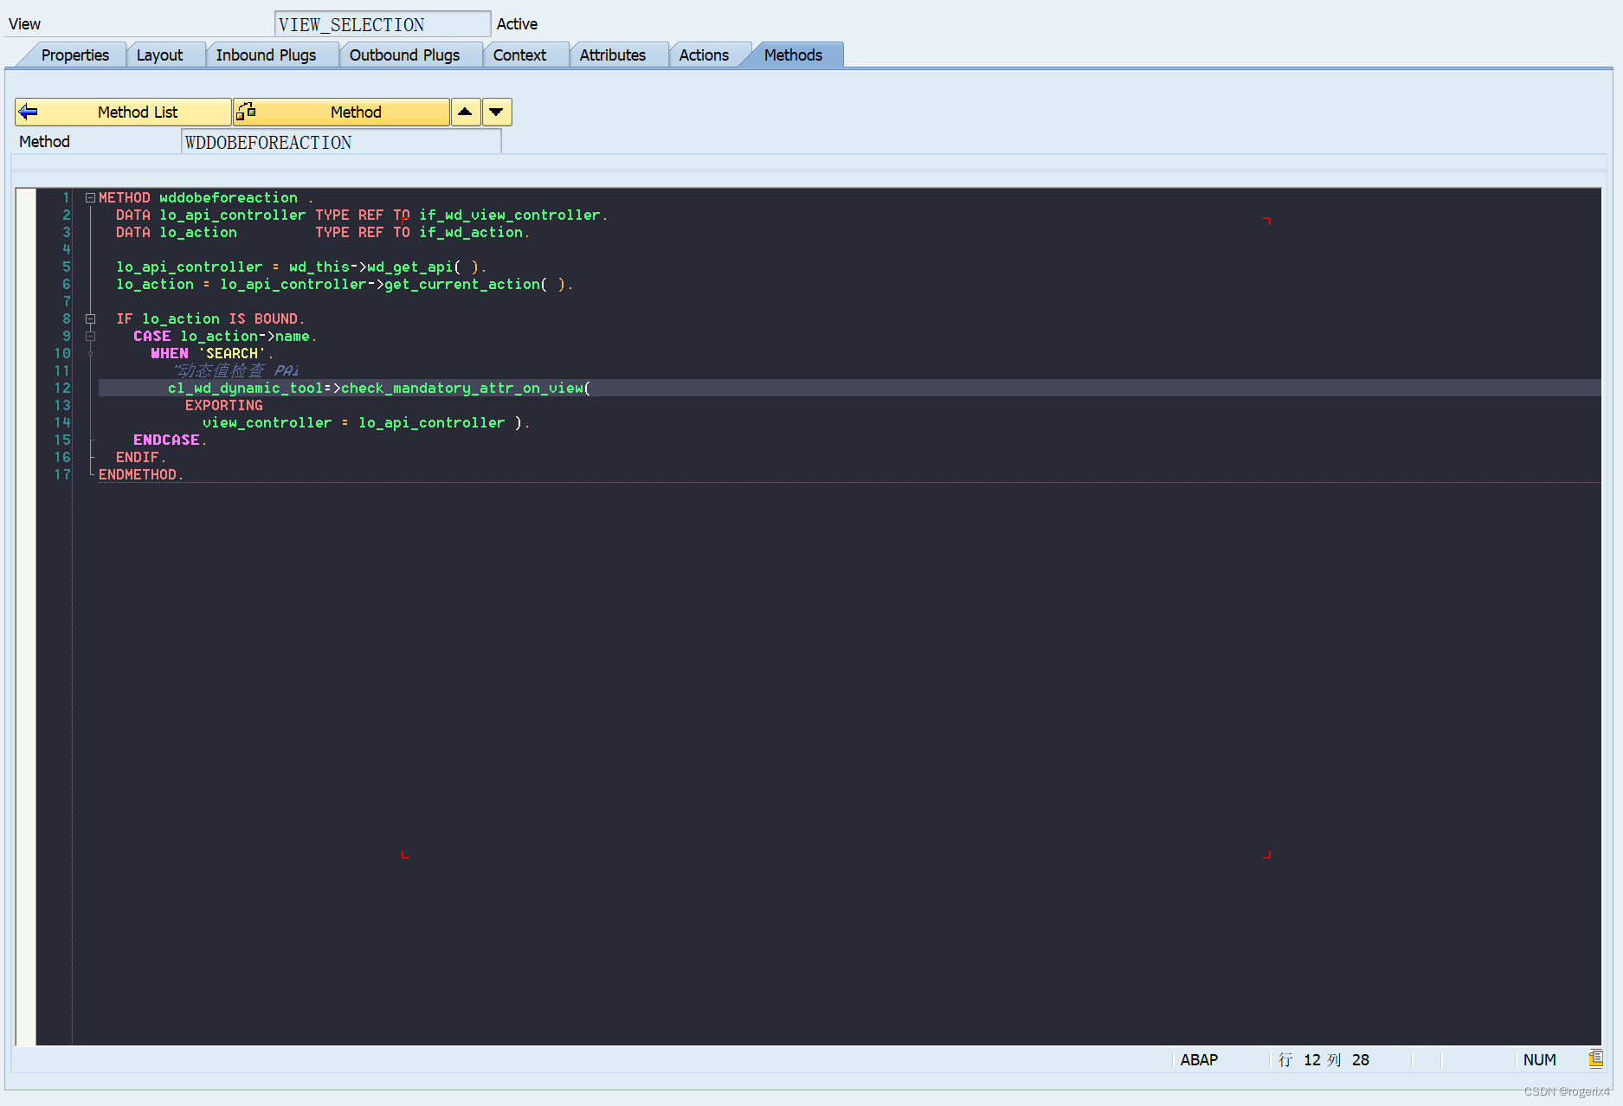Click the View name field VIEW_SELECTION
This screenshot has width=1623, height=1106.
tap(383, 24)
